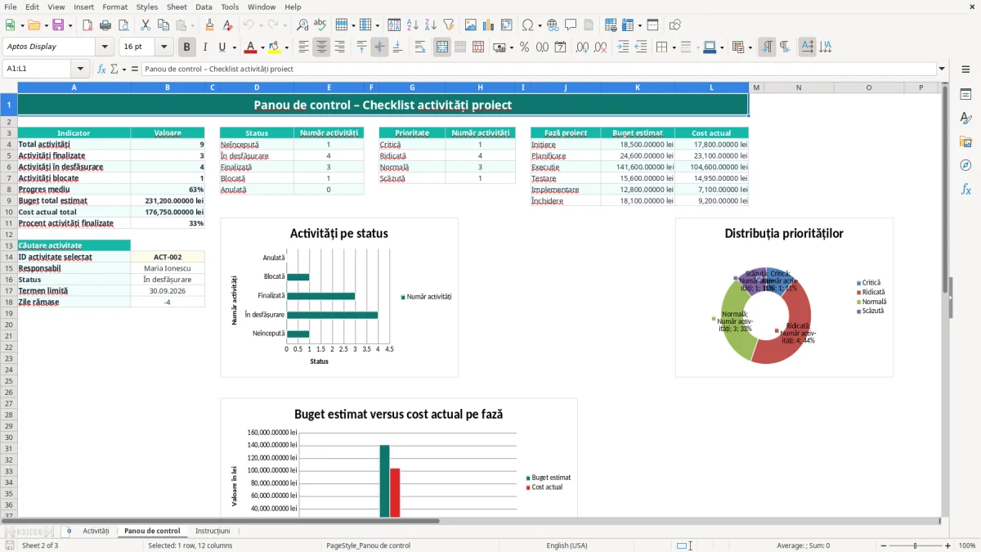This screenshot has height=552, width=981.
Task: Select the Clone Formatting paintbrush
Action: point(210,25)
